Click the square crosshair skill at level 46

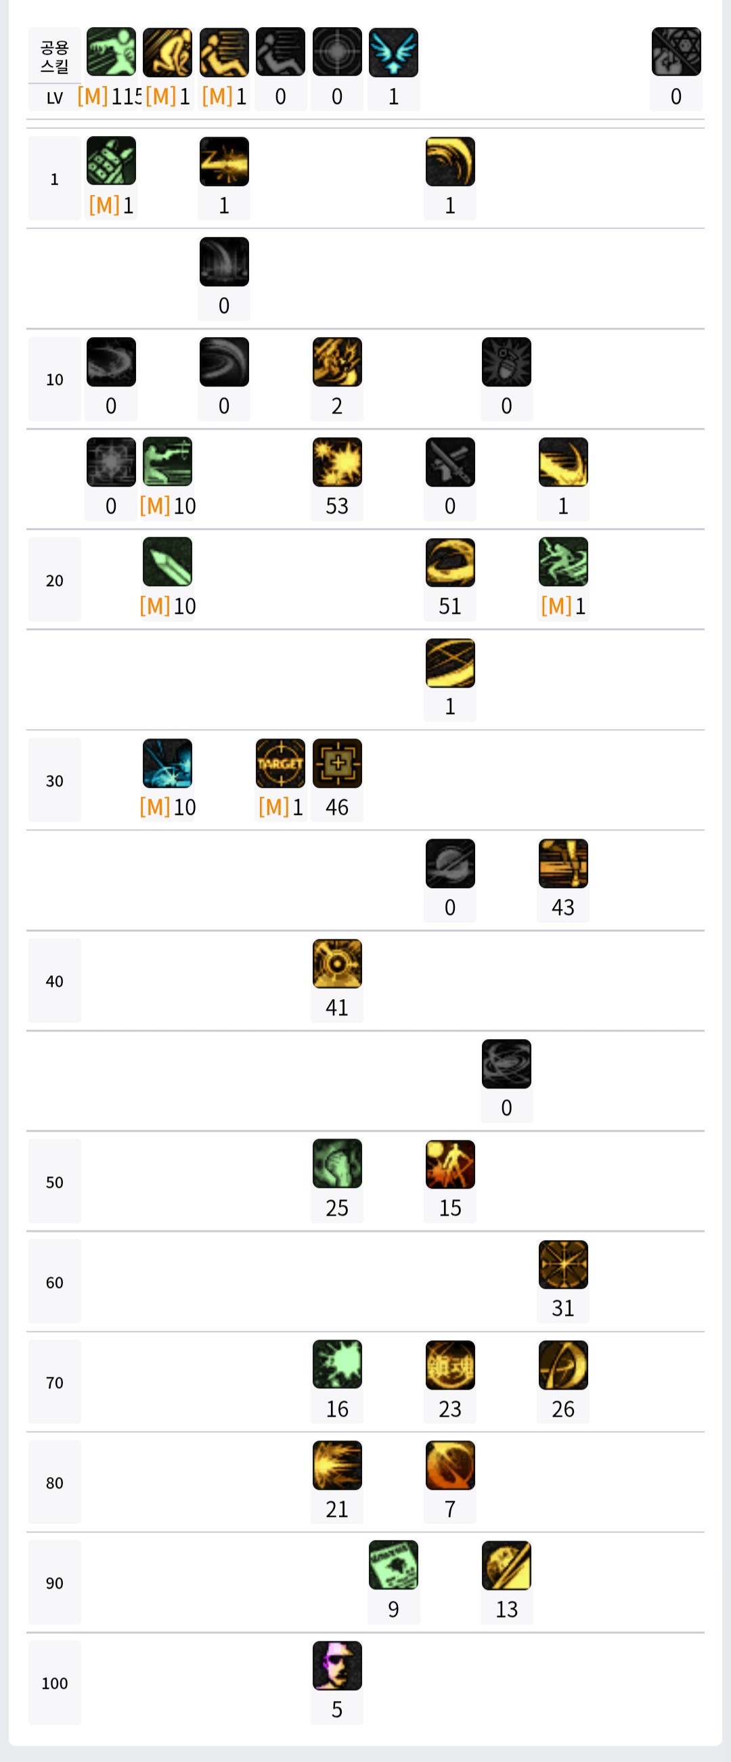pos(337,764)
